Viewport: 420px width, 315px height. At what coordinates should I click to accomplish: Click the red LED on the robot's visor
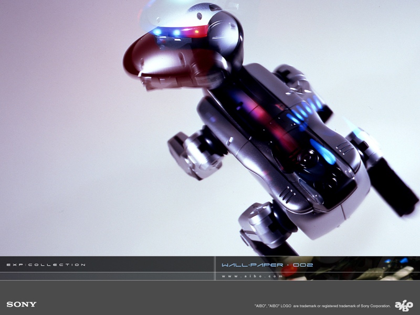coord(197,32)
